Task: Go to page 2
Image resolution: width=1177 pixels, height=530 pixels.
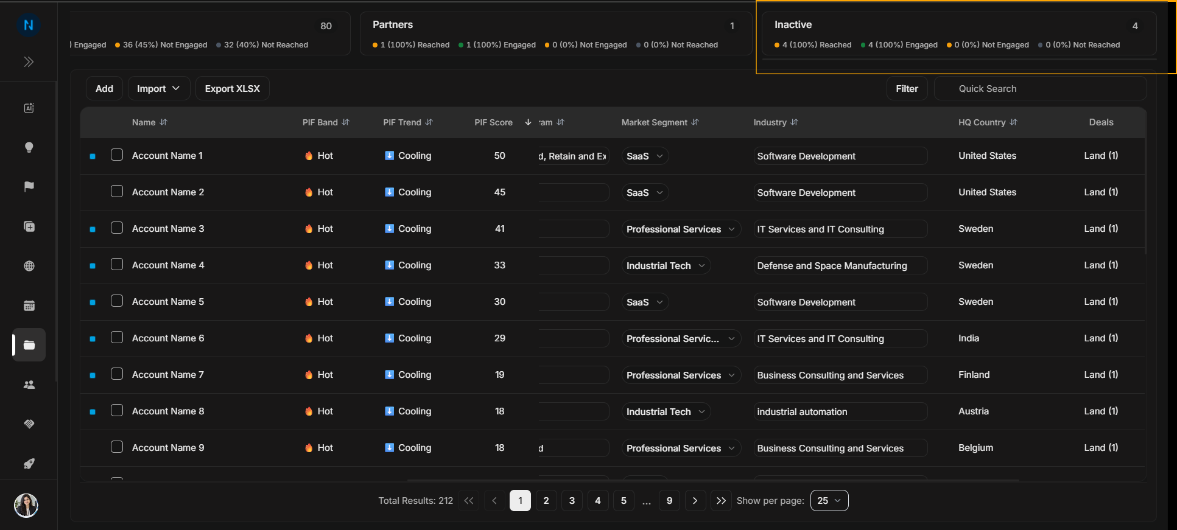Action: click(x=546, y=500)
